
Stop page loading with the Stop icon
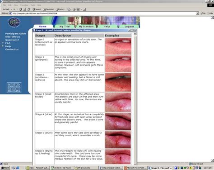[21, 9]
